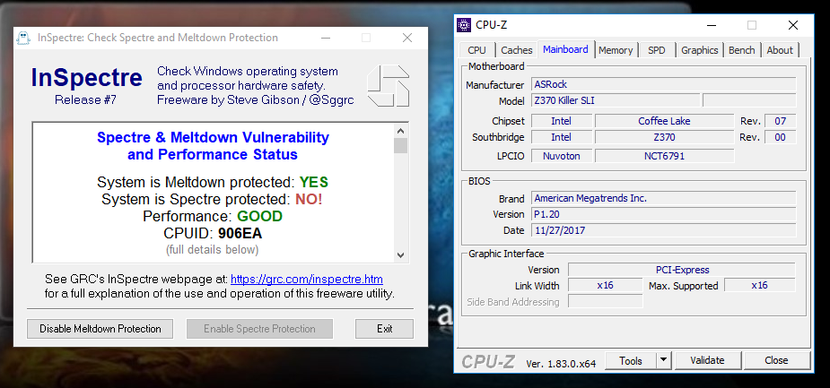Click the InSpectre 'Release #7' label
Viewport: 830px width, 388px height.
85,99
